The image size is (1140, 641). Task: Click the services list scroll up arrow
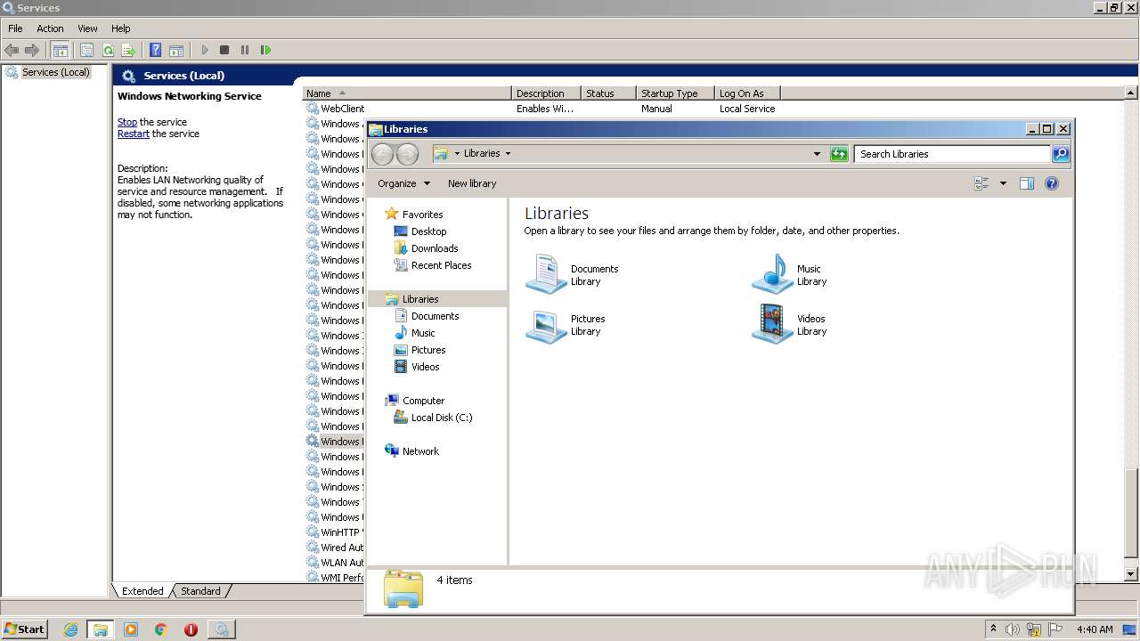(x=1131, y=93)
